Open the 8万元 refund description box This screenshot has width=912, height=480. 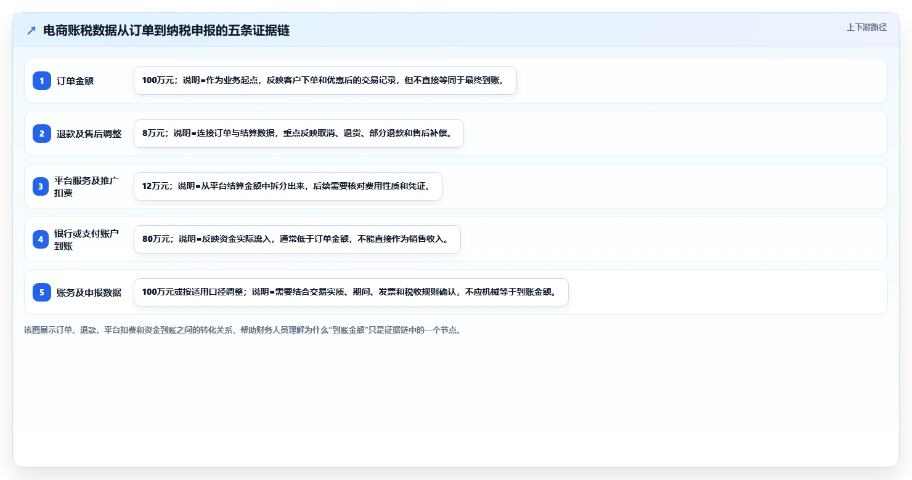[x=299, y=134]
